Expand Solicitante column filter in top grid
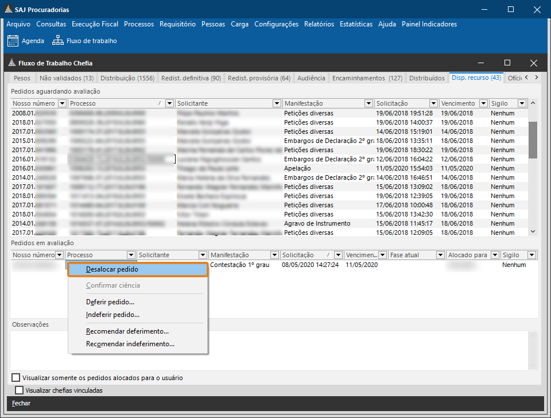This screenshot has width=551, height=418. pyautogui.click(x=277, y=103)
